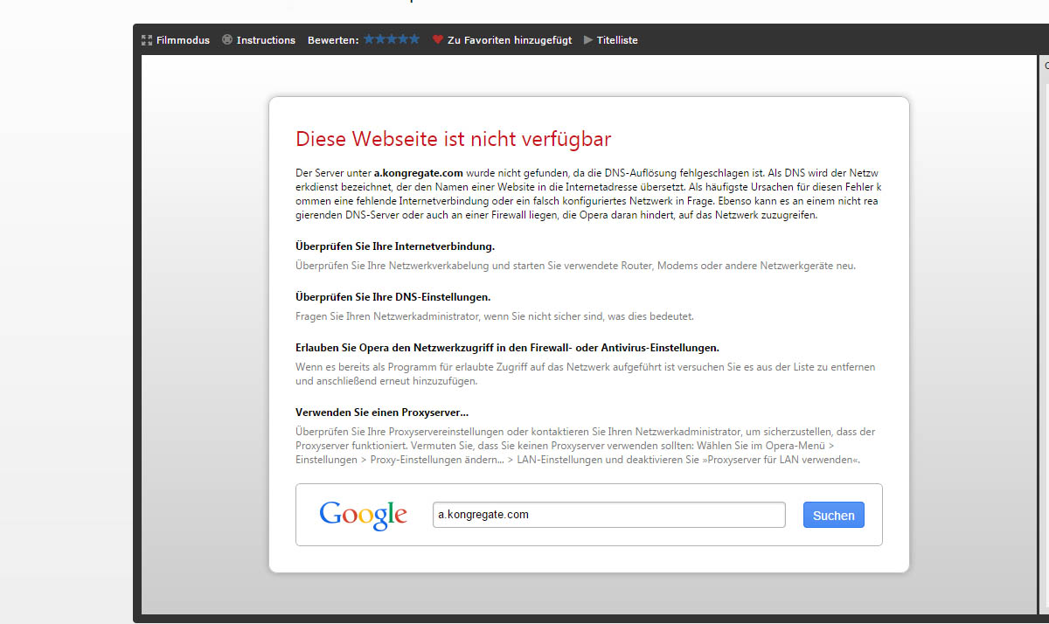The height and width of the screenshot is (624, 1049).
Task: Click the Titelliste play arrow icon
Action: point(588,40)
